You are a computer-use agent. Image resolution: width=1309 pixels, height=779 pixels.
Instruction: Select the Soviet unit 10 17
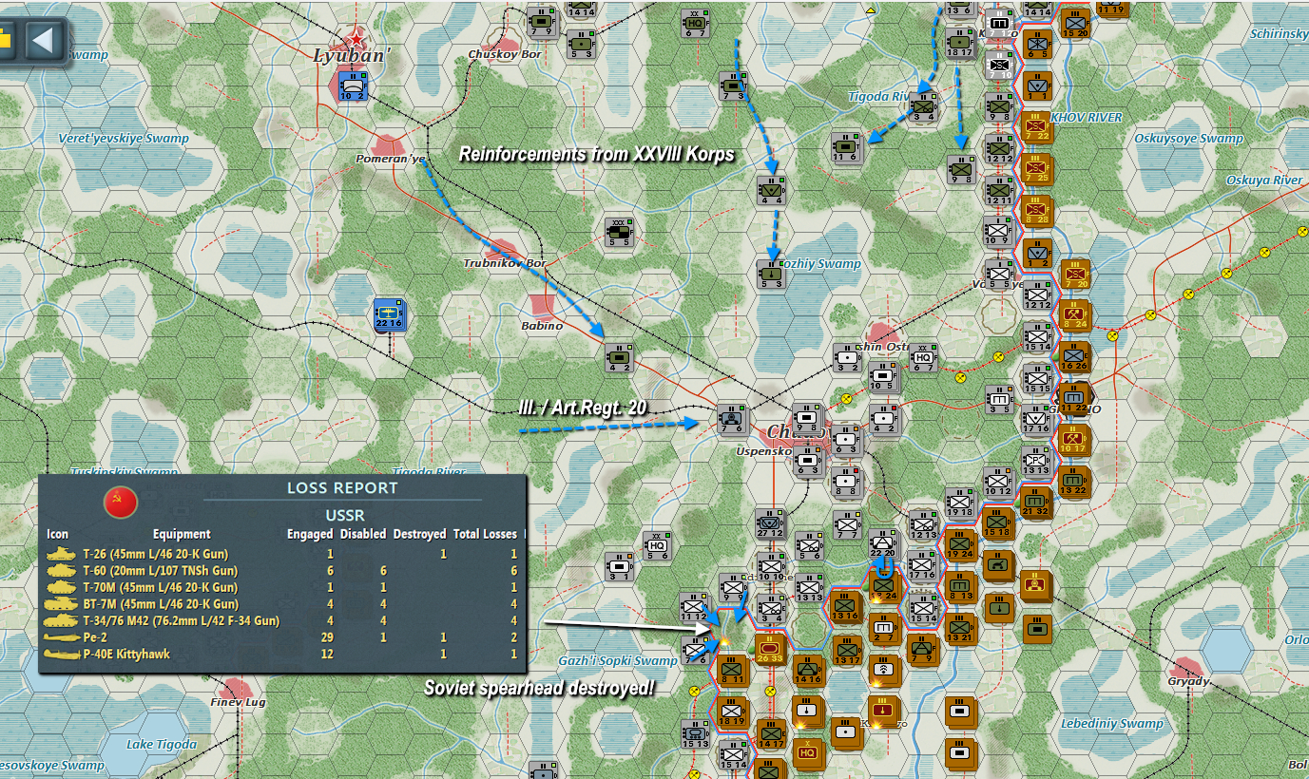click(1075, 439)
